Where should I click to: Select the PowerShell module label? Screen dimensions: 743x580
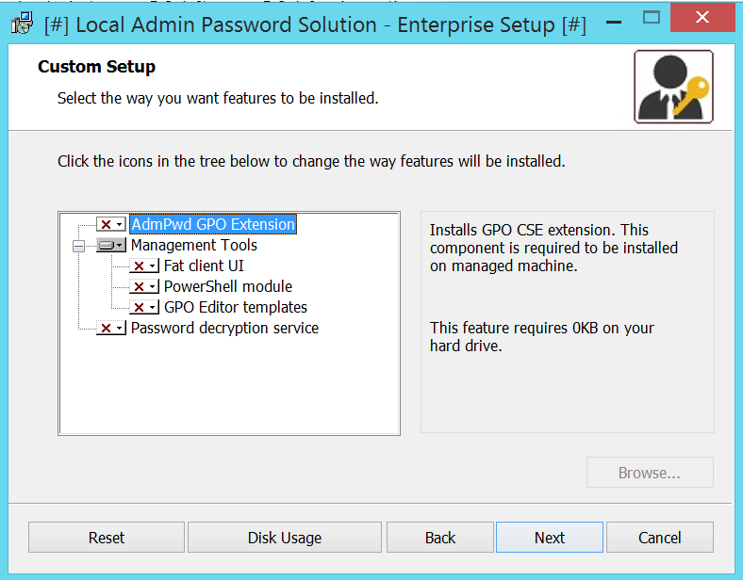(227, 286)
